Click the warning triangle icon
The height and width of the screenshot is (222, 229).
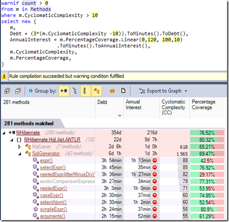click(x=4, y=76)
